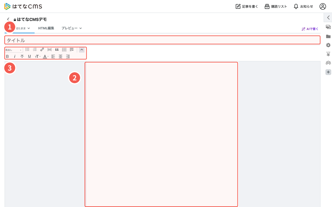Open the user account avatar menu
Screen dimensions: 332x207
pos(323,6)
